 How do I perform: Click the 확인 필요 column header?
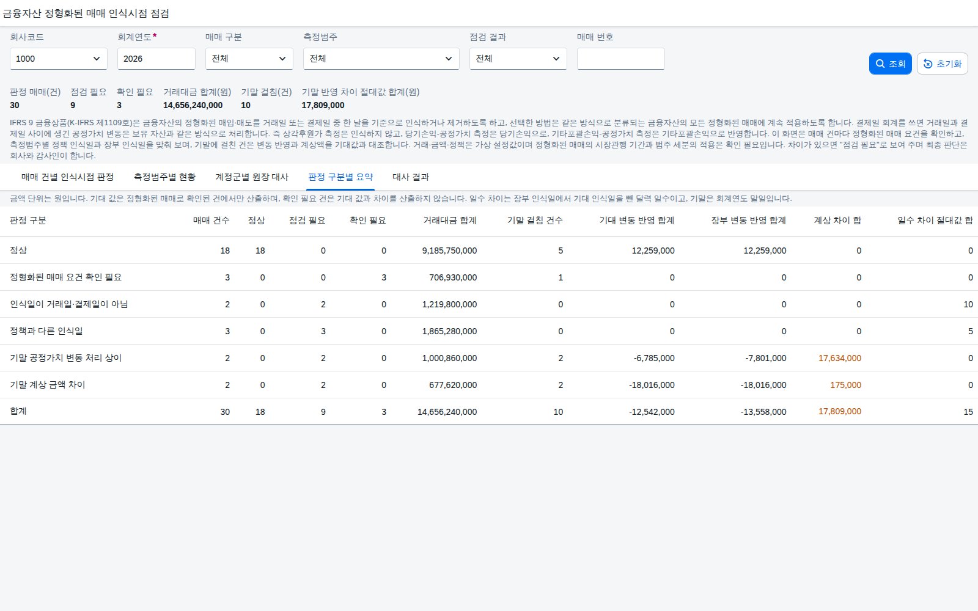(367, 221)
